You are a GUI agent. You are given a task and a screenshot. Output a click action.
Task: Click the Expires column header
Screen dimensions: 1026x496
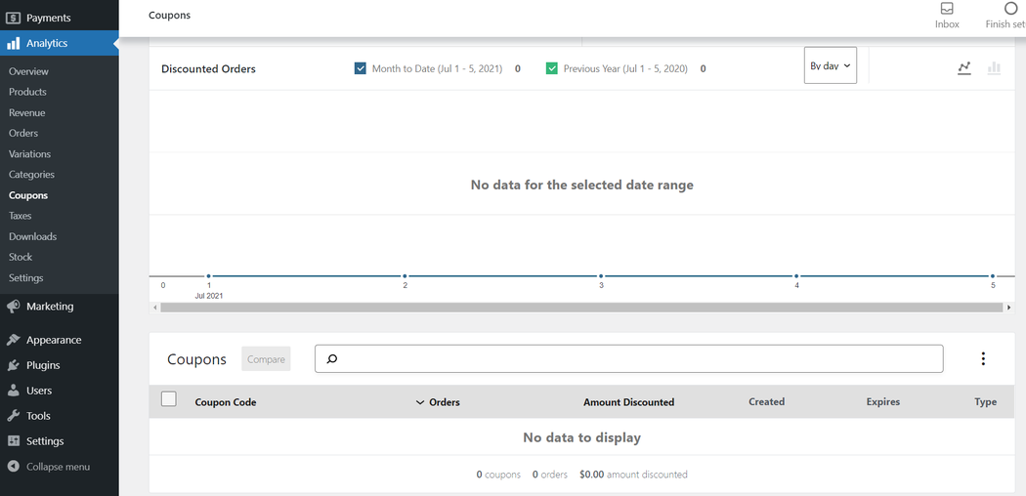882,402
